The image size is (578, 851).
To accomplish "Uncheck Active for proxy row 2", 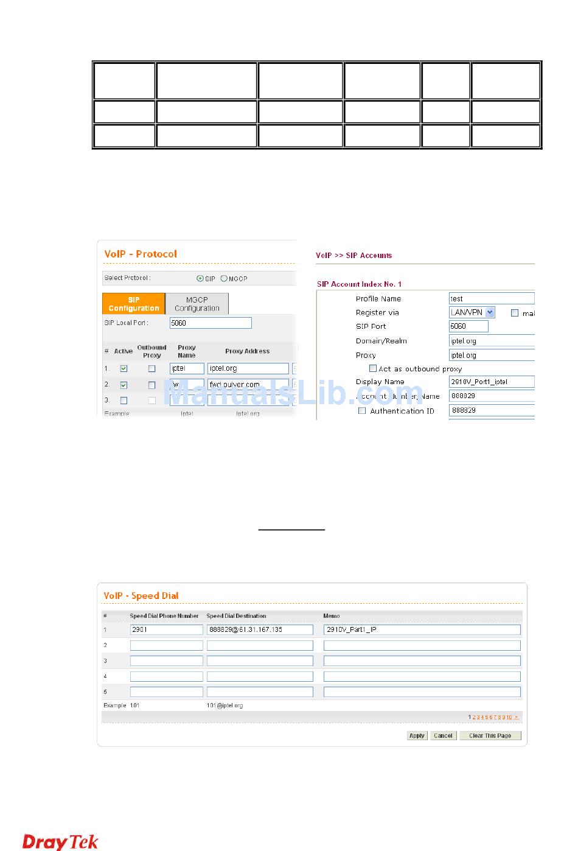I will (x=124, y=385).
